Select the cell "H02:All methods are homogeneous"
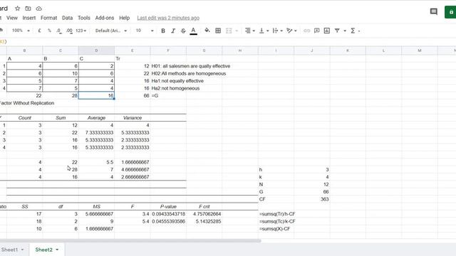 click(188, 74)
